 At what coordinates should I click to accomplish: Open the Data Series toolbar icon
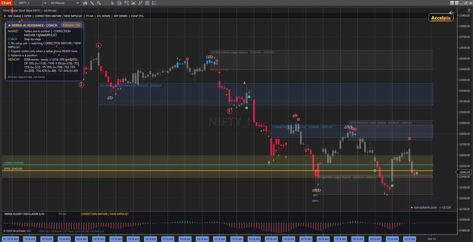coord(133,3)
